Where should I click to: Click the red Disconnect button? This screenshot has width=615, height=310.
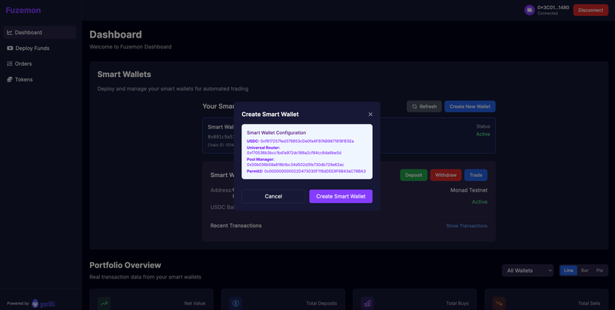590,10
